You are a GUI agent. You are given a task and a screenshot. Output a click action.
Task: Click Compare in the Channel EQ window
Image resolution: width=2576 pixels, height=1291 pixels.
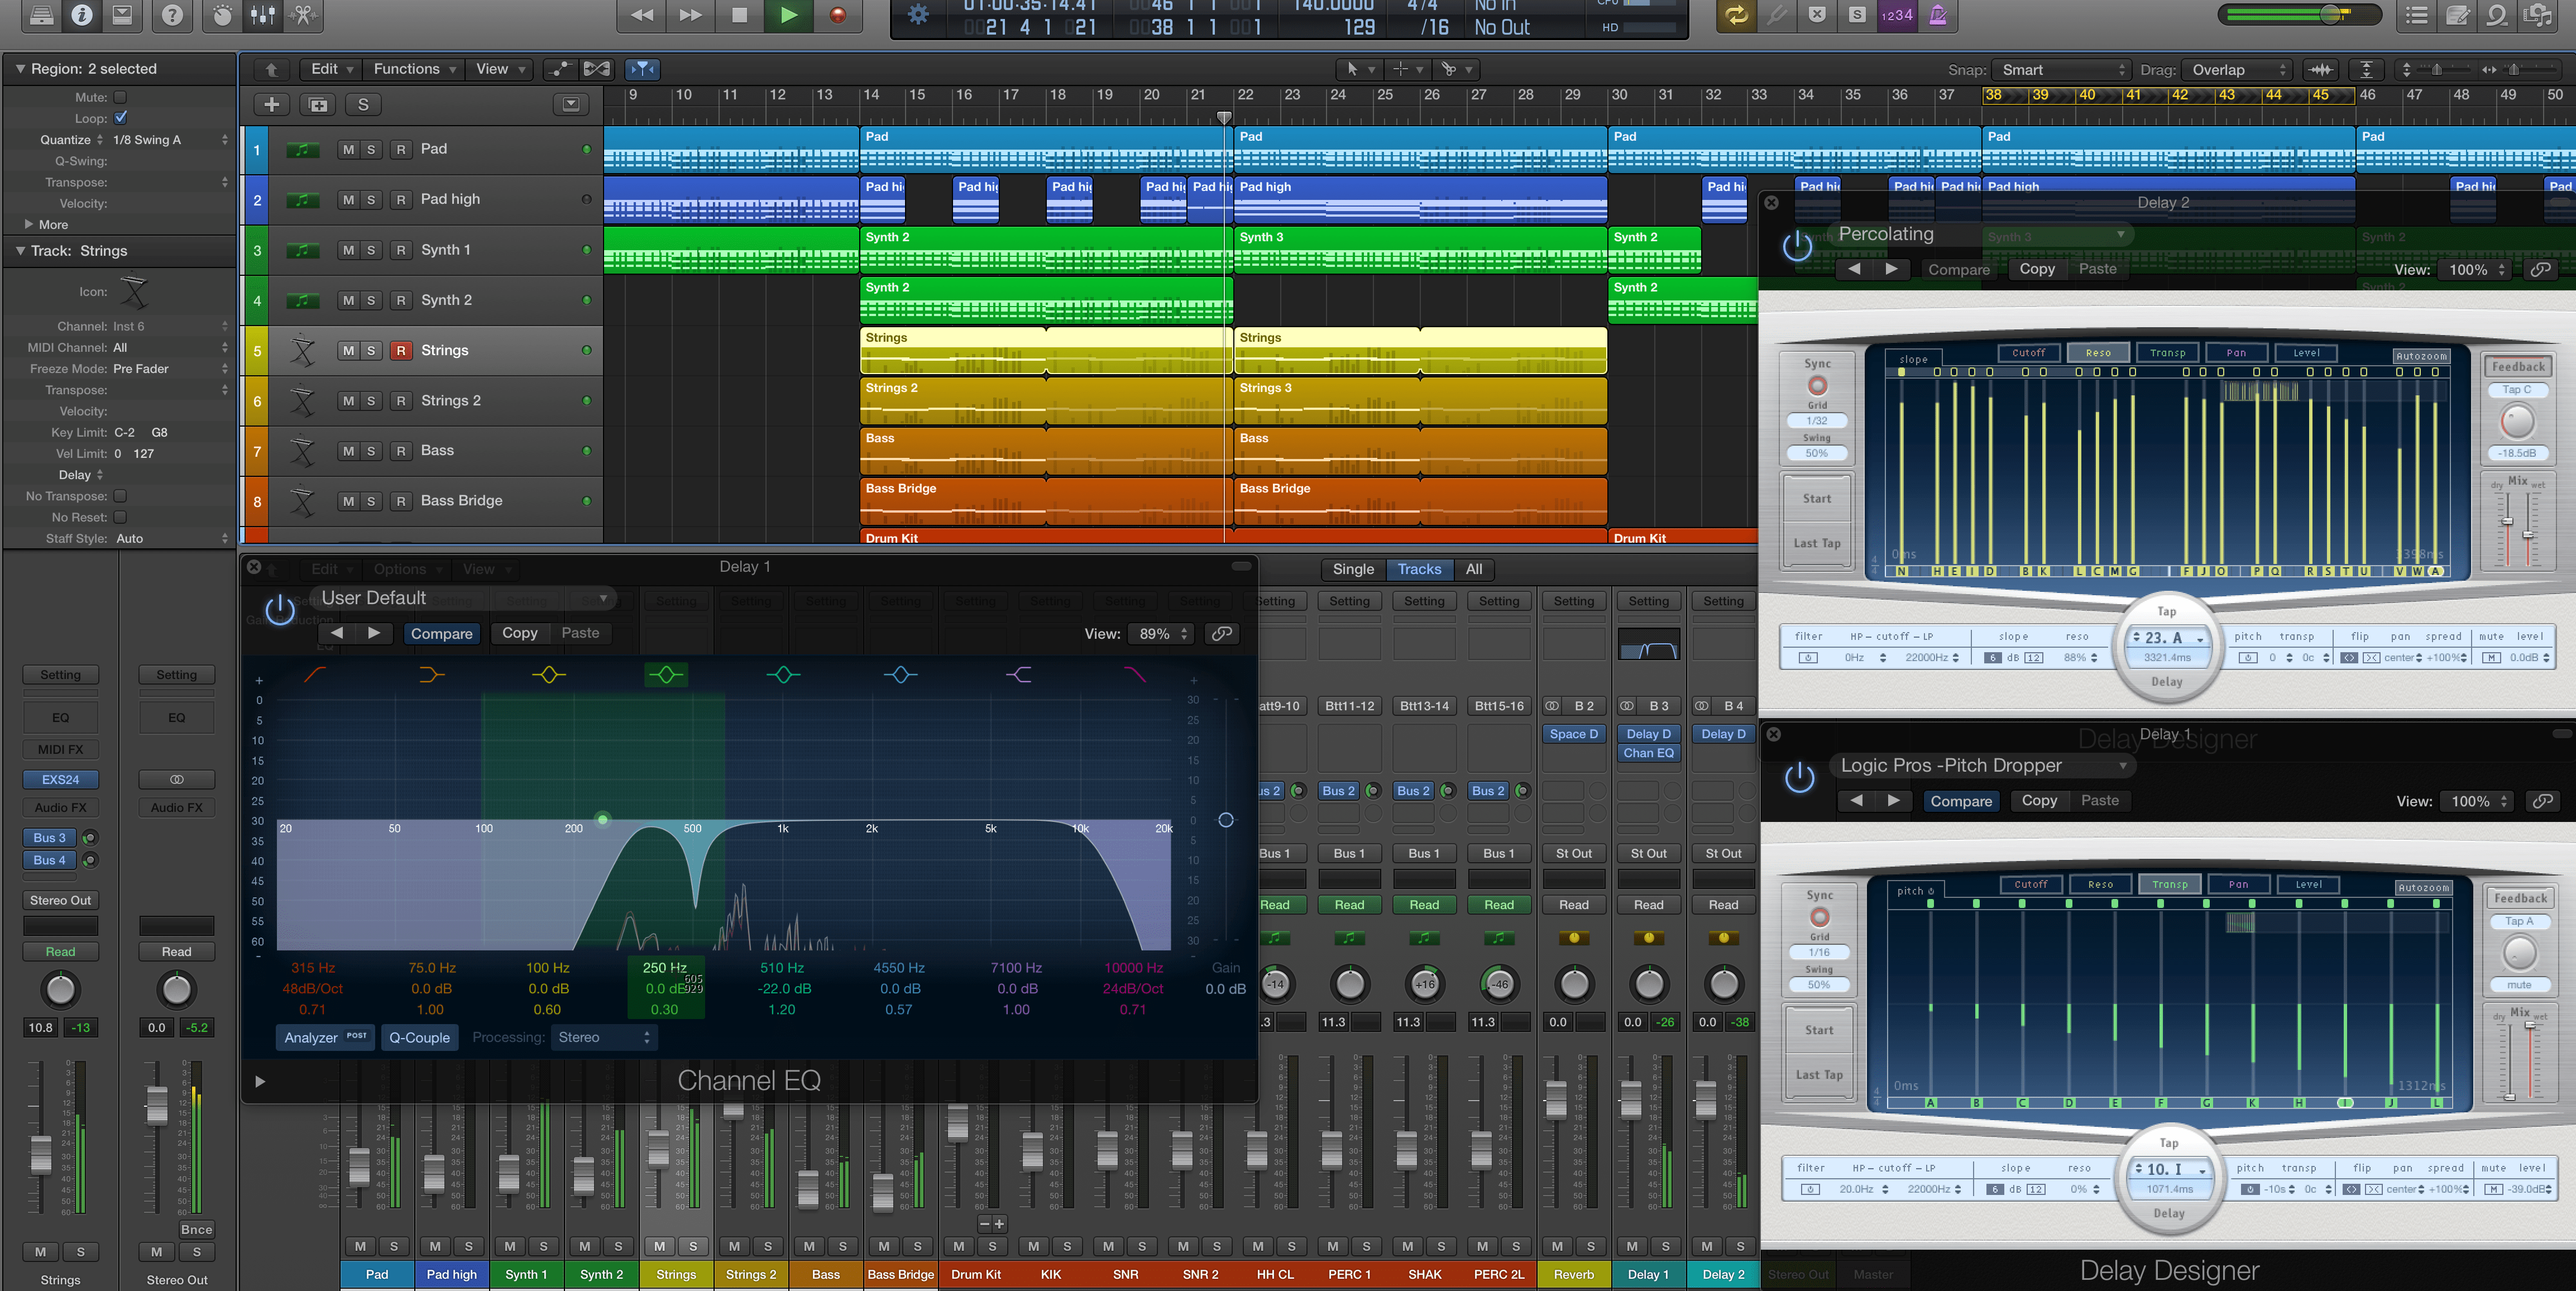click(x=442, y=633)
